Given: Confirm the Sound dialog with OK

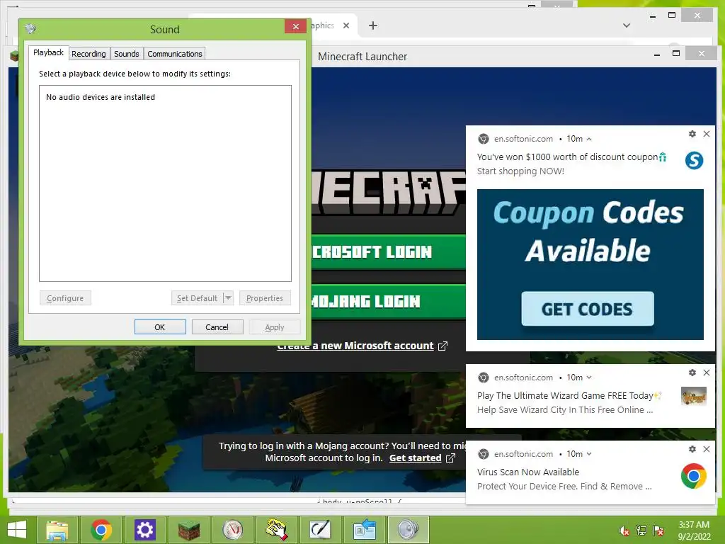Looking at the screenshot, I should click(160, 327).
